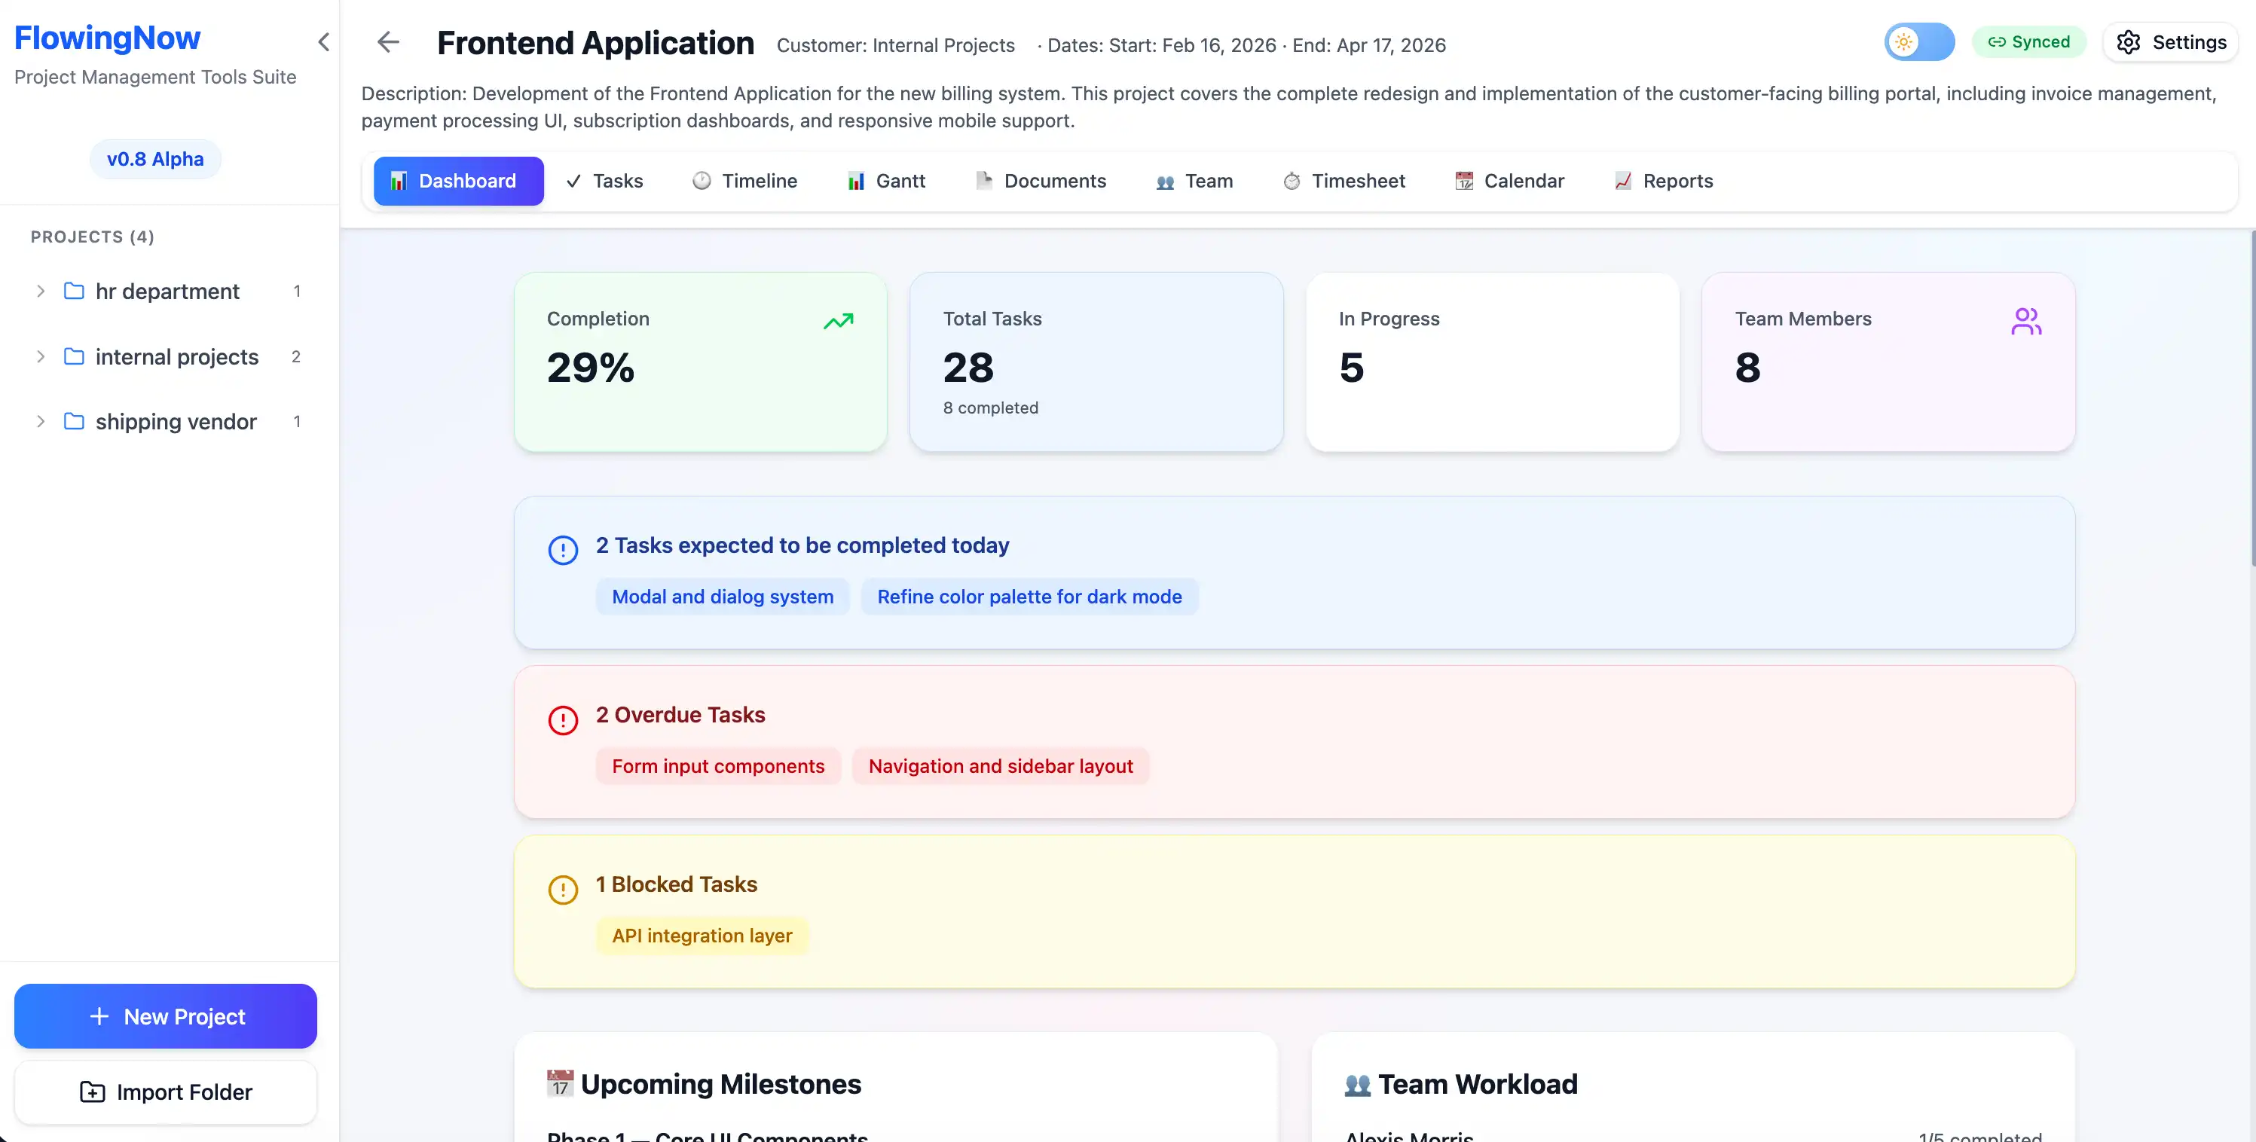Select the Timeline clock icon
2256x1142 pixels.
point(701,180)
